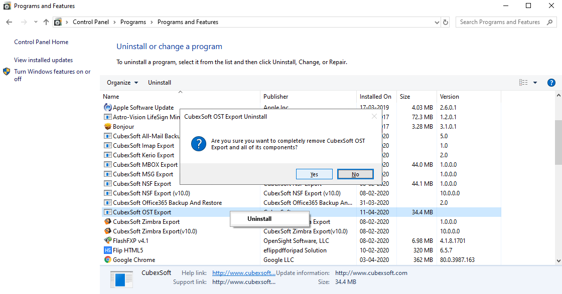The height and width of the screenshot is (294, 562).
Task: Open the blue Help question icon
Action: (x=551, y=83)
